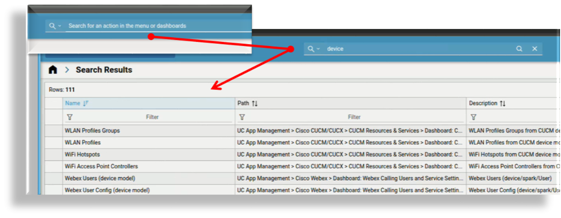Screen dimensions: 561x218
Task: Open the WiFi Hotspots result row
Action: point(82,155)
